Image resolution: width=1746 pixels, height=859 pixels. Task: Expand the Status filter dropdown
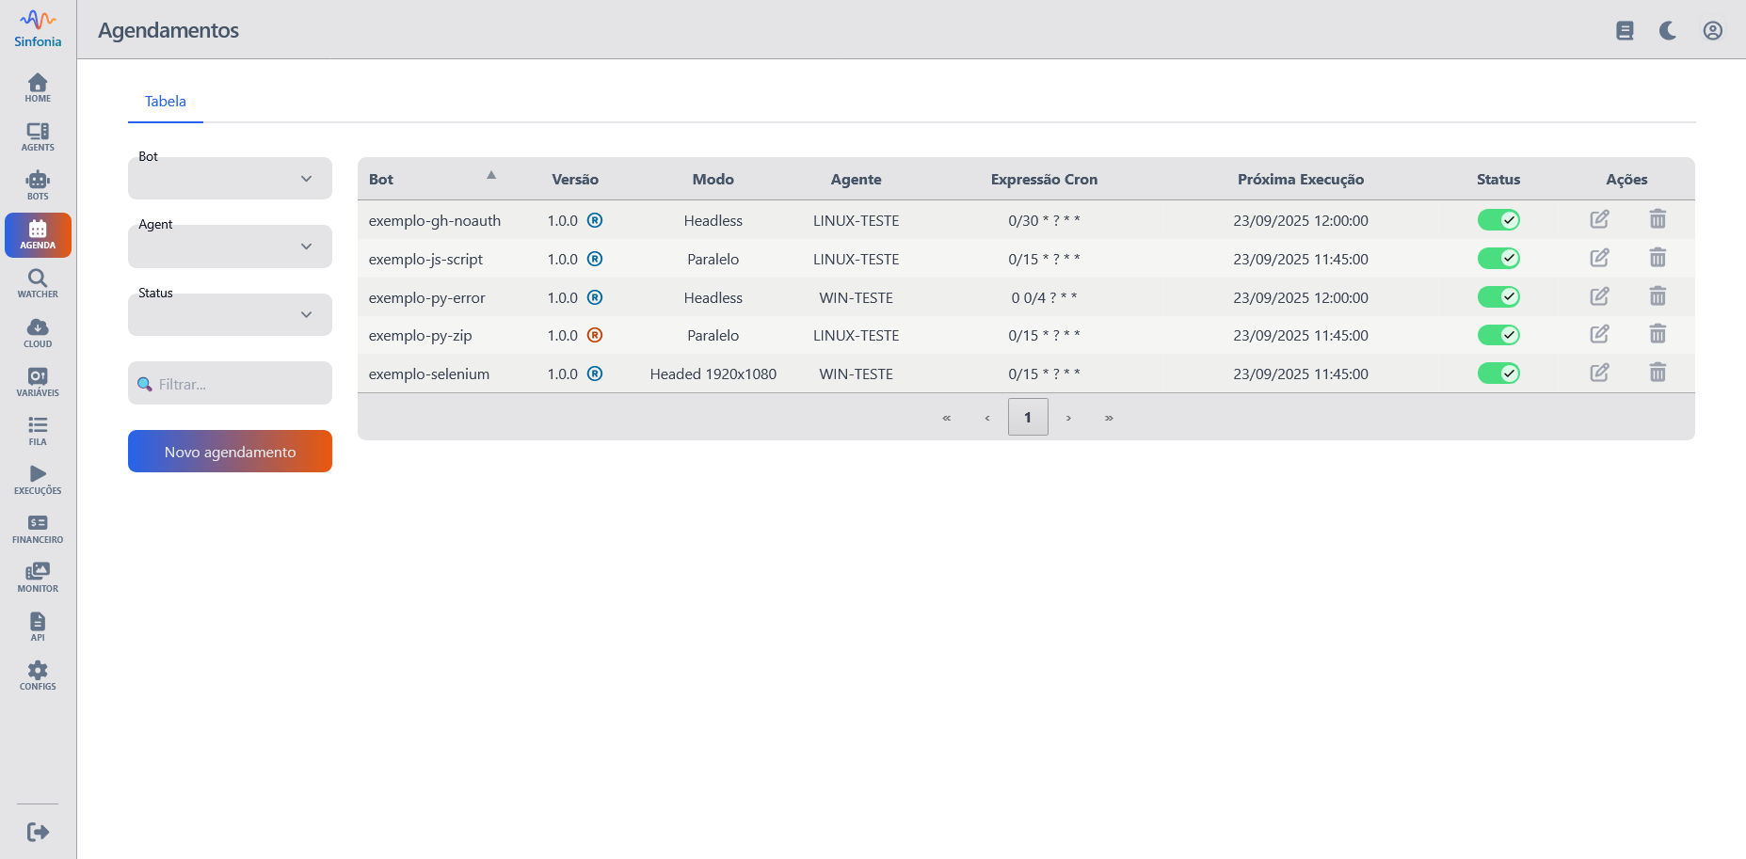point(230,315)
